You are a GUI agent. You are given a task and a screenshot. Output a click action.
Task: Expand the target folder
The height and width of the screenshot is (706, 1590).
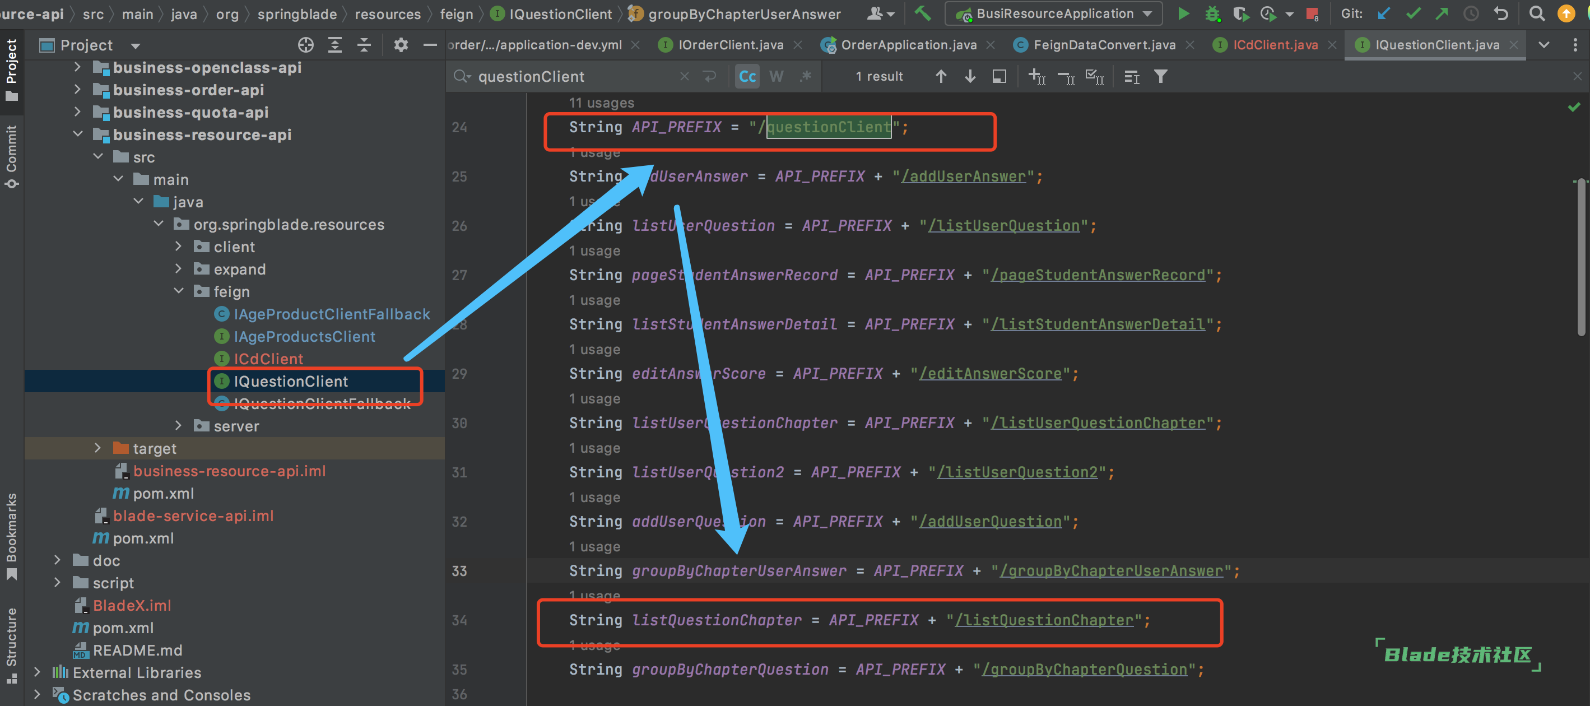(x=97, y=448)
